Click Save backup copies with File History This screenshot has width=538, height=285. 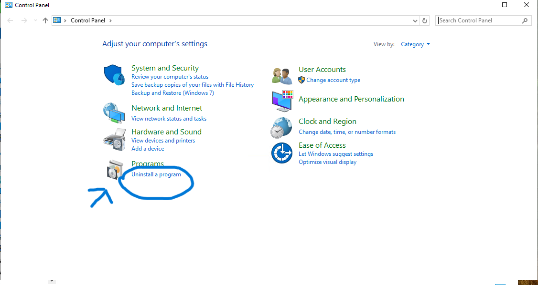[193, 85]
